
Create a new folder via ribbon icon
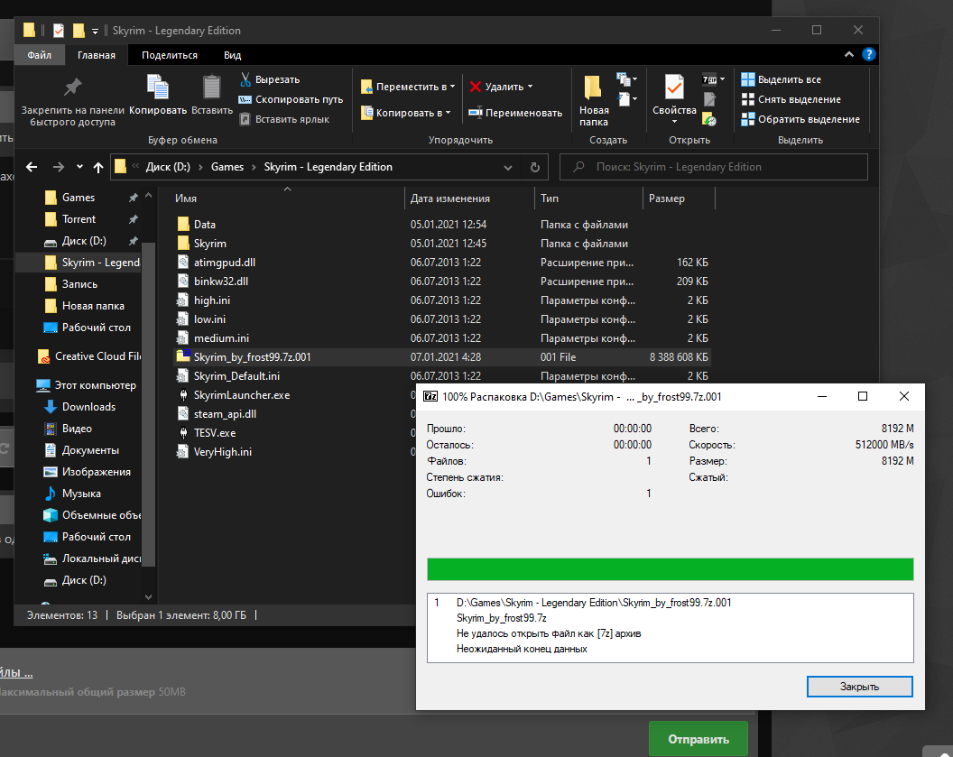[593, 88]
